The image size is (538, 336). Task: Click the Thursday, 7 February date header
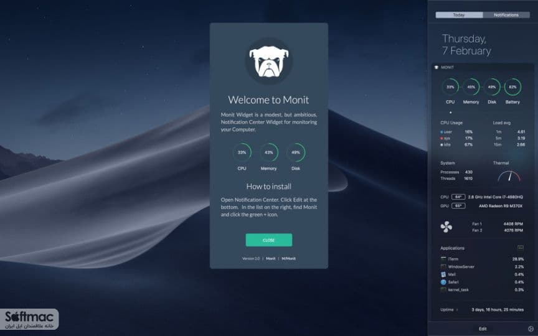click(x=466, y=45)
